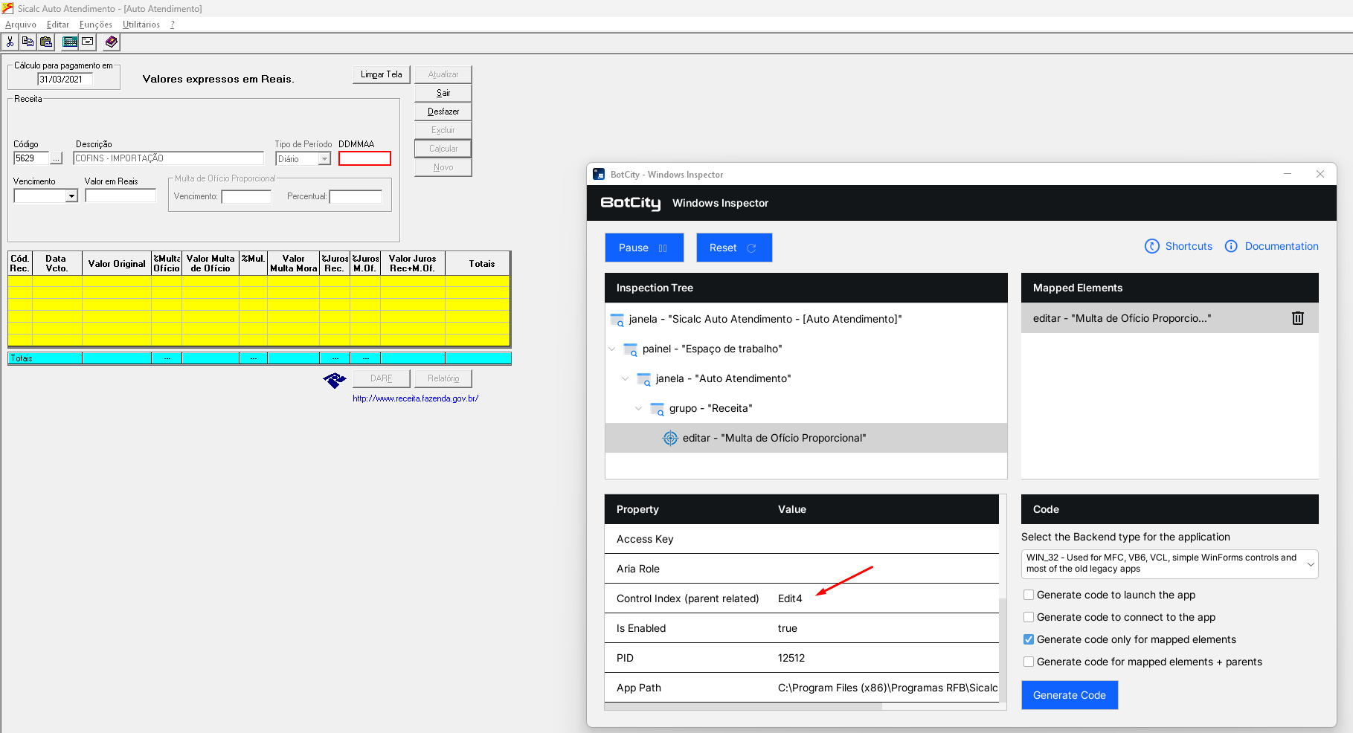Enable Generate code to launch the app
Screen dimensions: 1353x733
1029,595
